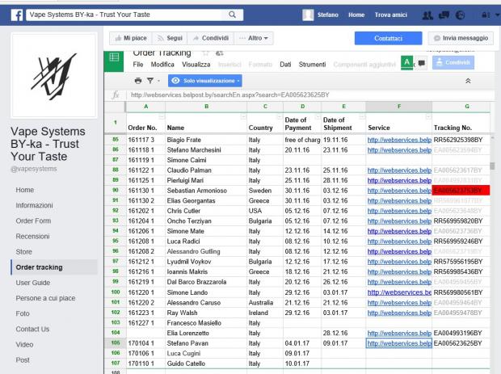The image size is (501, 374).
Task: Open the Foto sidebar tab
Action: pos(23,313)
